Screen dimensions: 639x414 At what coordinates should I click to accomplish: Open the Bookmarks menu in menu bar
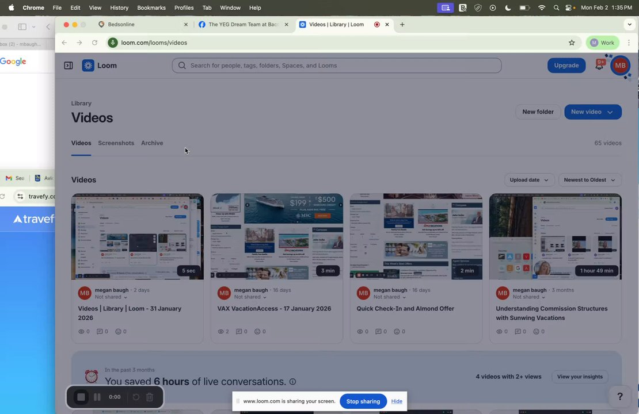(x=151, y=7)
